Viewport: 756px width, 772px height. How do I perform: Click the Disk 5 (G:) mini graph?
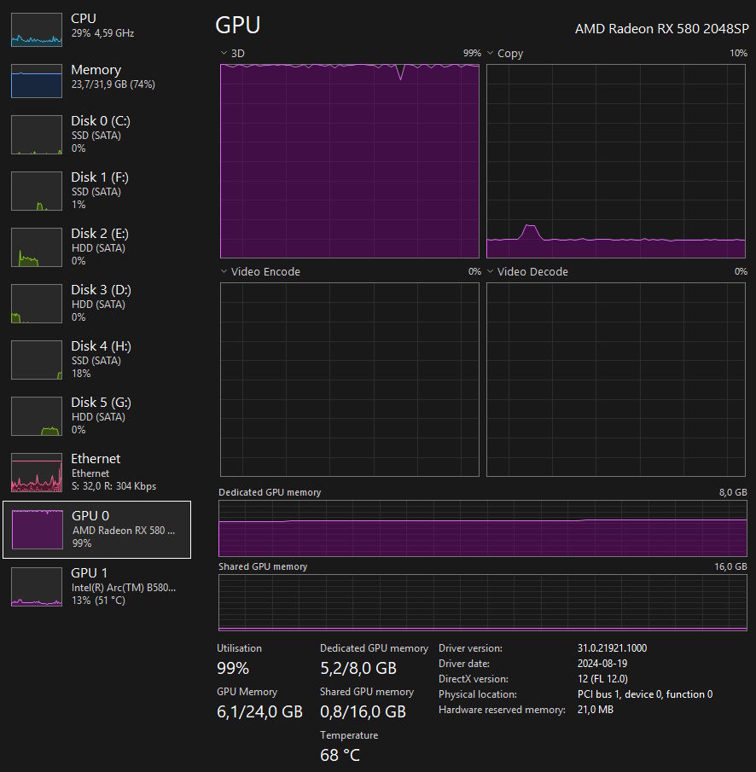(x=37, y=415)
